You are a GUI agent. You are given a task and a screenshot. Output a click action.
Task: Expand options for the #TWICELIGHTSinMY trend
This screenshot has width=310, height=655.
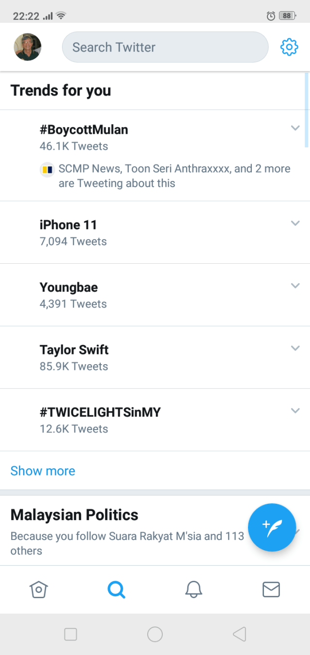tap(295, 411)
